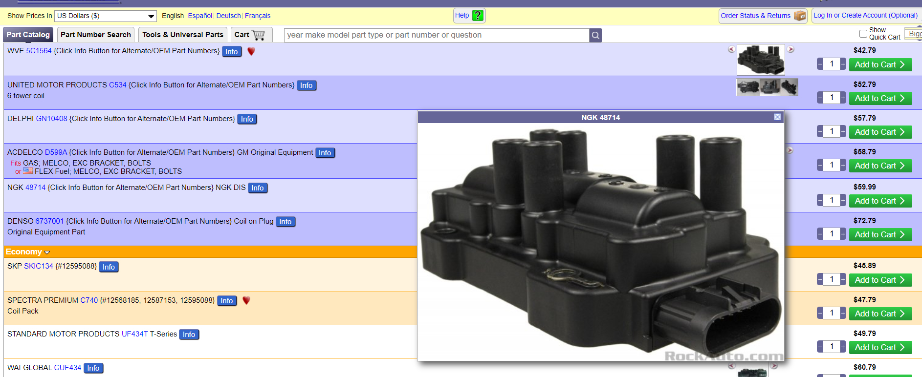Screen dimensions: 922x377
Task: Switch language to Deutsch
Action: click(x=228, y=16)
